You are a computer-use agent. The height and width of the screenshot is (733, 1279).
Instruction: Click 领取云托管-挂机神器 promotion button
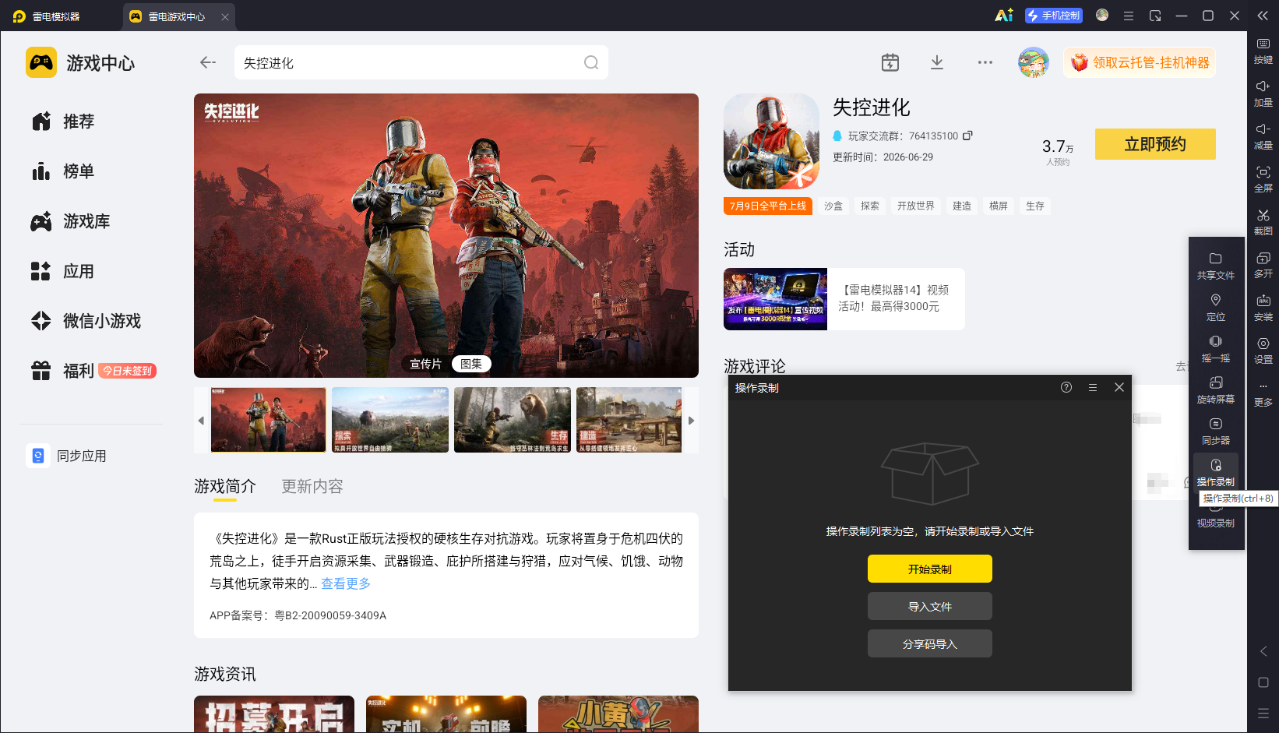coord(1140,62)
